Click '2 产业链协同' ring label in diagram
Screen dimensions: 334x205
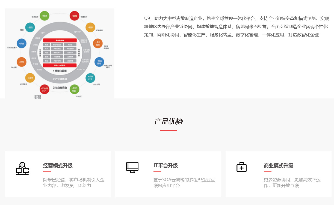pyautogui.click(x=60, y=79)
